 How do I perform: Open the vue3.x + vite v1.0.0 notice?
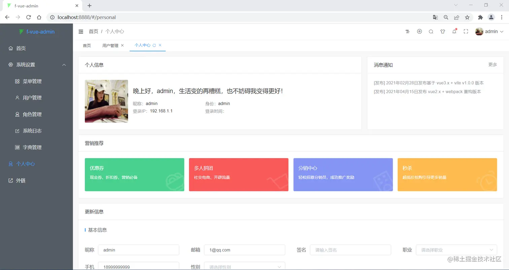[429, 83]
